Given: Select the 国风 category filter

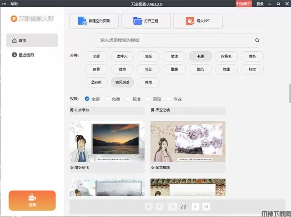Looking at the screenshot, I should click(x=200, y=69).
